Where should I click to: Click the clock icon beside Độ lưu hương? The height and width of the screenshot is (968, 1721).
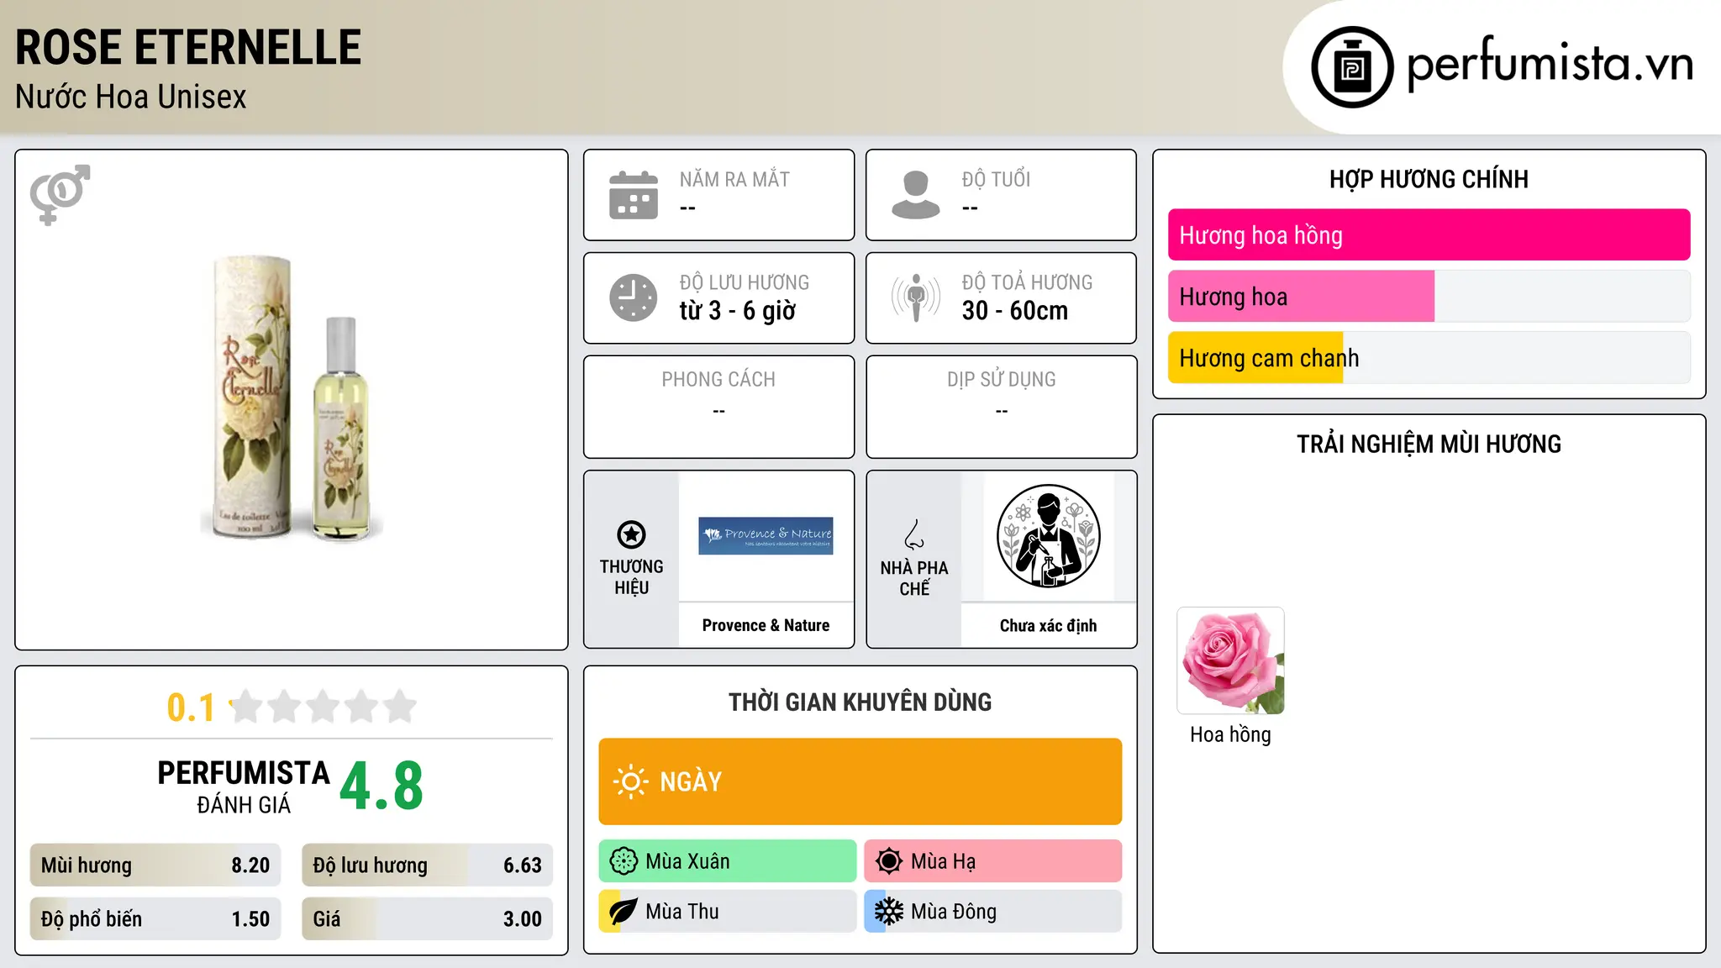[634, 297]
